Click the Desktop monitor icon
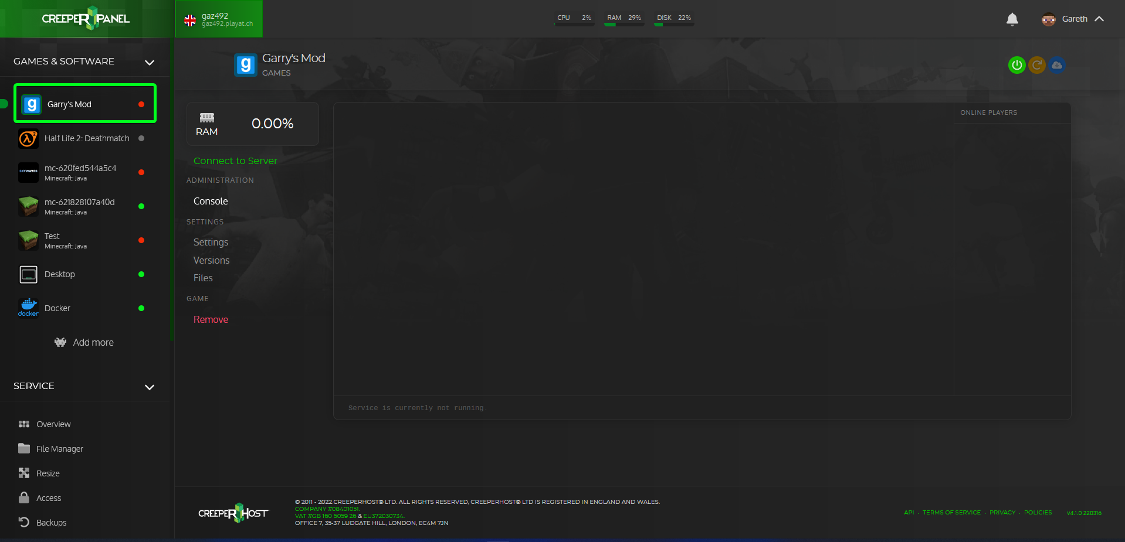The width and height of the screenshot is (1125, 542). (28, 274)
